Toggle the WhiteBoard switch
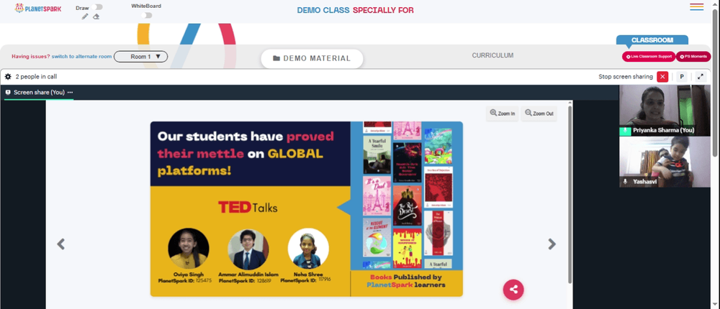 pyautogui.click(x=147, y=15)
